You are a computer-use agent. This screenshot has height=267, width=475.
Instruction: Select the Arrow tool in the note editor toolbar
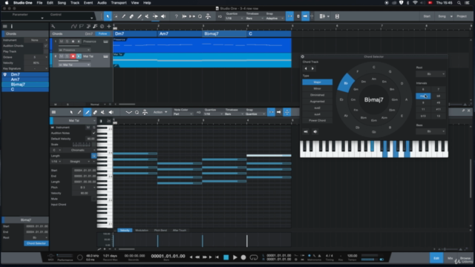71,112
